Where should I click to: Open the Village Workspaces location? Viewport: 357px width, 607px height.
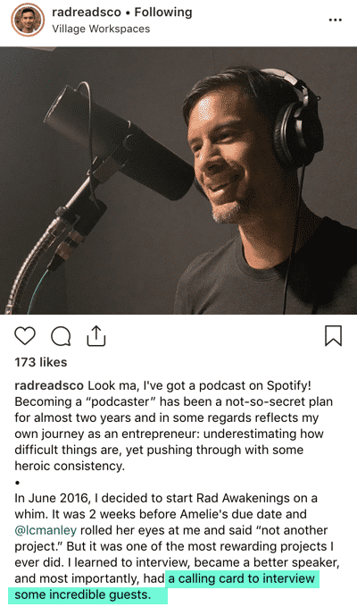tap(101, 29)
